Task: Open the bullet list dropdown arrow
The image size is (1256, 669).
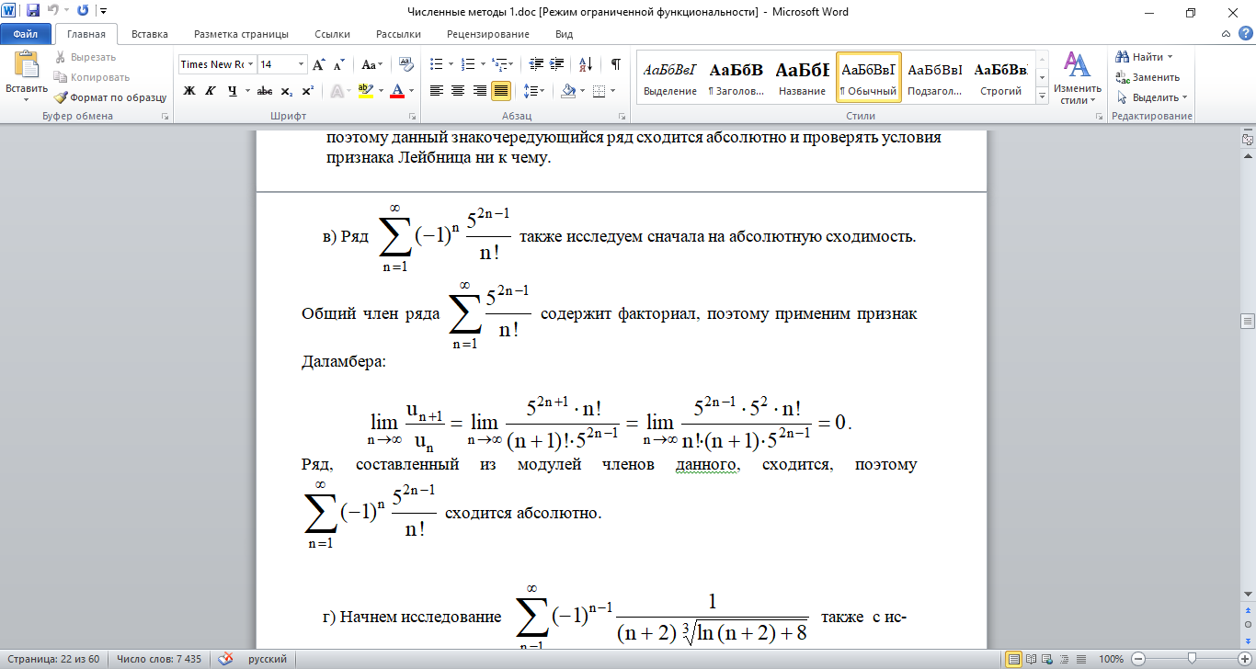Action: click(450, 64)
